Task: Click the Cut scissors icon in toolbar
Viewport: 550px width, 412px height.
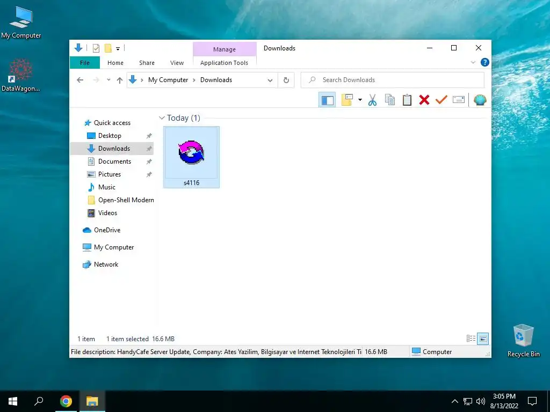Action: tap(372, 100)
